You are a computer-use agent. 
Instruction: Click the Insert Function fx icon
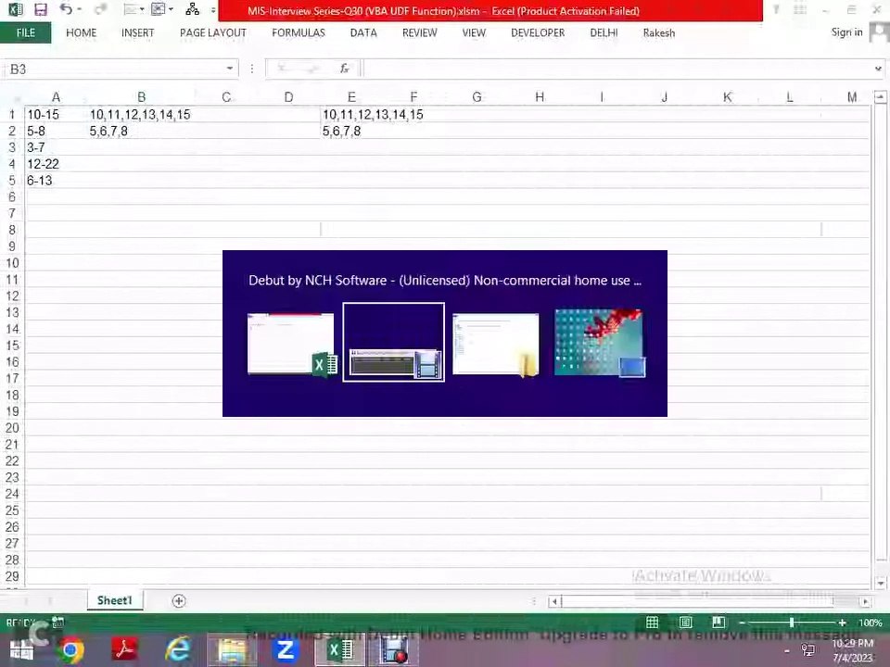coord(345,69)
